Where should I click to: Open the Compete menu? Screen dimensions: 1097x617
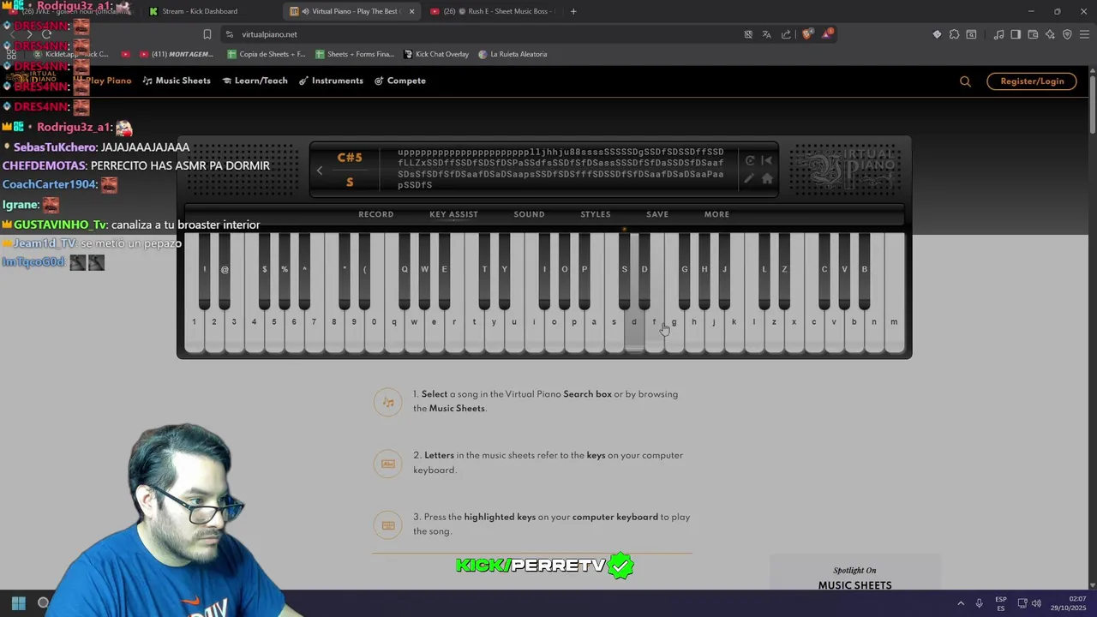click(400, 81)
